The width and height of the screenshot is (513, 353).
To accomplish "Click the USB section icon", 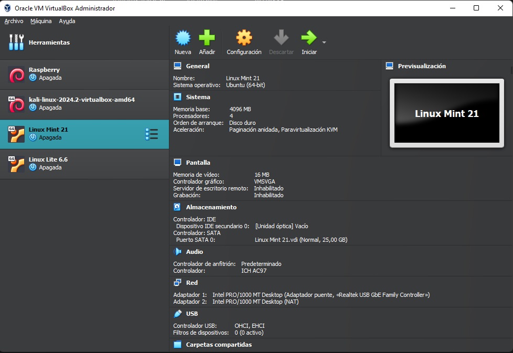I will 177,314.
